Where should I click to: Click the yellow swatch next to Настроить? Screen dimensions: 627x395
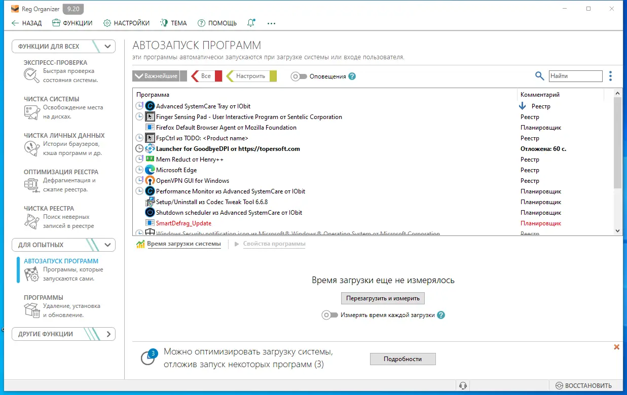(x=273, y=76)
